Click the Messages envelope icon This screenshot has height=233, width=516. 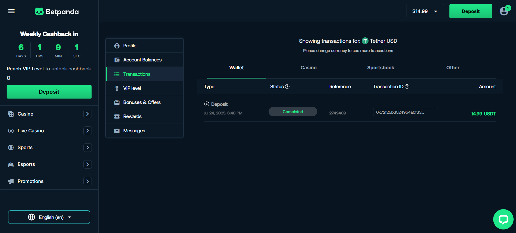click(x=117, y=131)
